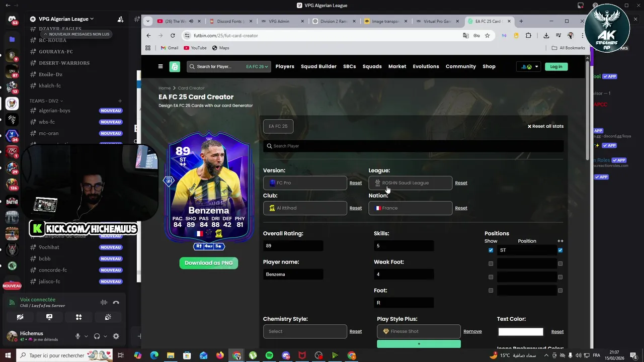644x362 pixels.
Task: Click the Futbin logo icon
Action: point(175,66)
